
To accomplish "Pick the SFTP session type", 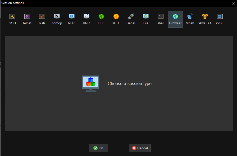I will pos(116,19).
